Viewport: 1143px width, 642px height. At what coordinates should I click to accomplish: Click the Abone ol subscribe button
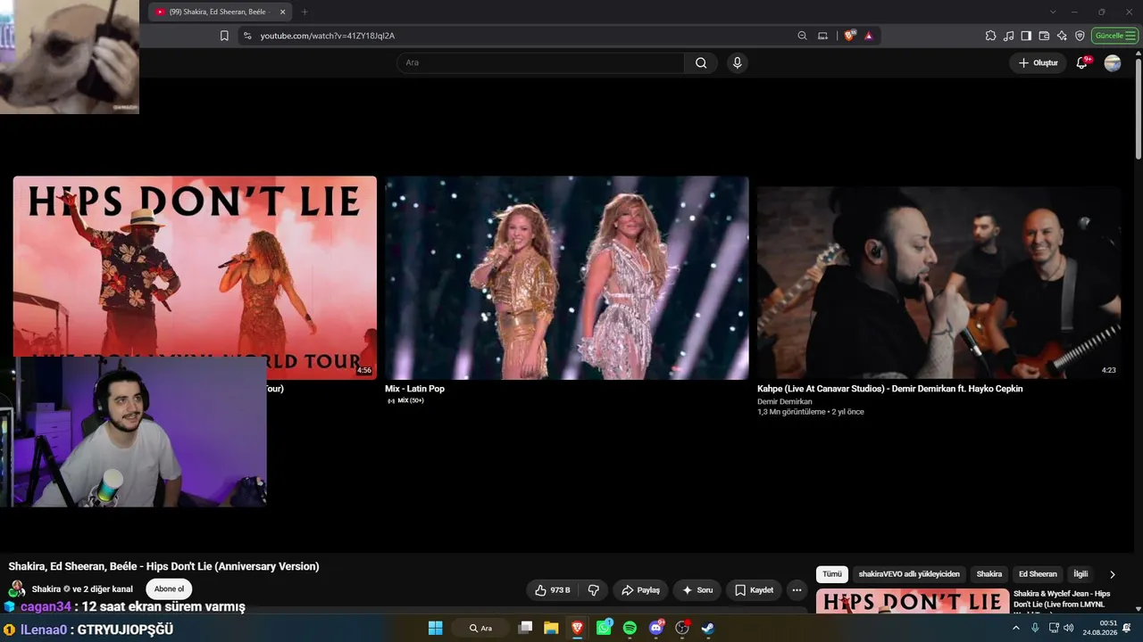(x=169, y=589)
